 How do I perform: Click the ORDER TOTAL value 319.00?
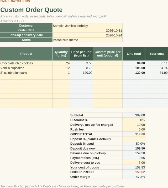134,134
